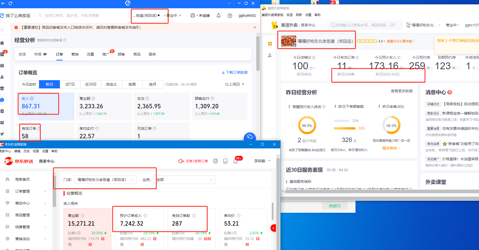Click the compass analysis icon in Ele.me sidebar
479x250 pixels.
pyautogui.click(x=2, y=100)
